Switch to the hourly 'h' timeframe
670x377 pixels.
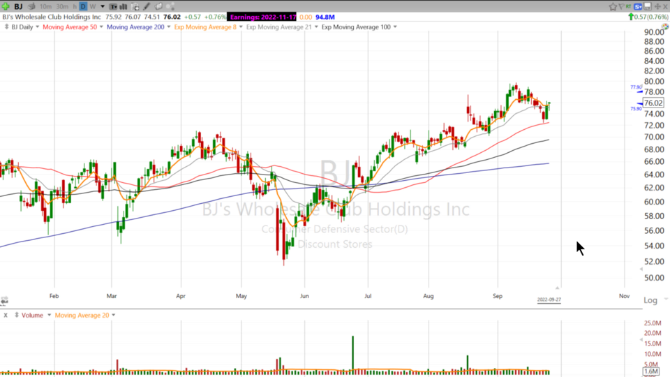click(75, 6)
